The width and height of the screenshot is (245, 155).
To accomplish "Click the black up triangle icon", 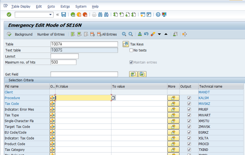I will [166, 34].
